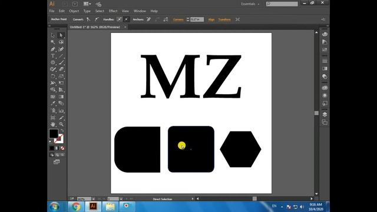Image resolution: width=377 pixels, height=212 pixels.
Task: Toggle Draw Normal mode
Action: 52,155
